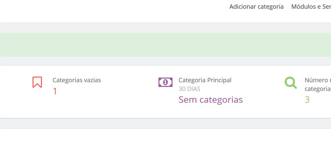
Task: Click the Categorias vazias label
Action: point(77,80)
